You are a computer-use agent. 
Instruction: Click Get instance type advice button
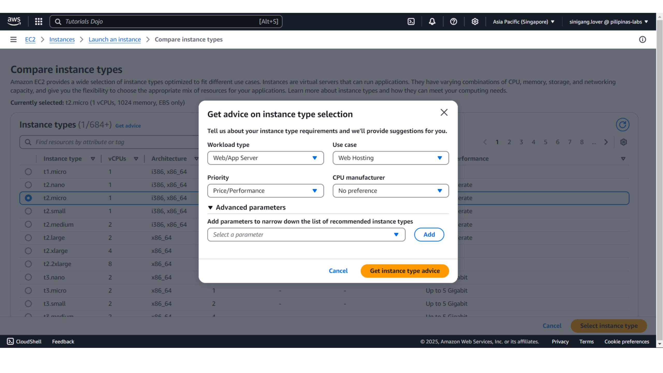(x=405, y=271)
